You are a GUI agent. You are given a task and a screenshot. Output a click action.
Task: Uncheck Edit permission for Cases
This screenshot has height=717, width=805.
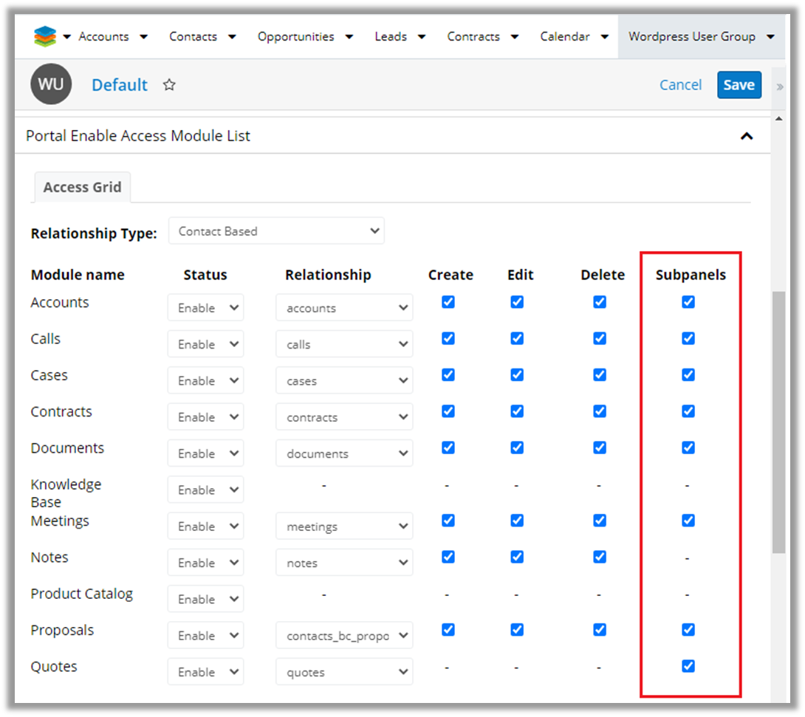click(517, 375)
